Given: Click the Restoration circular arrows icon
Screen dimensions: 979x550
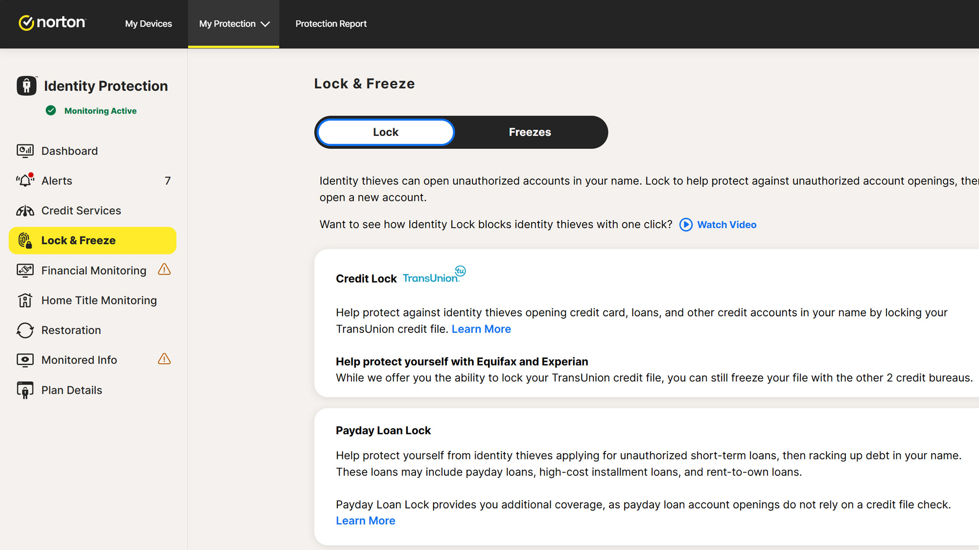Looking at the screenshot, I should point(25,330).
